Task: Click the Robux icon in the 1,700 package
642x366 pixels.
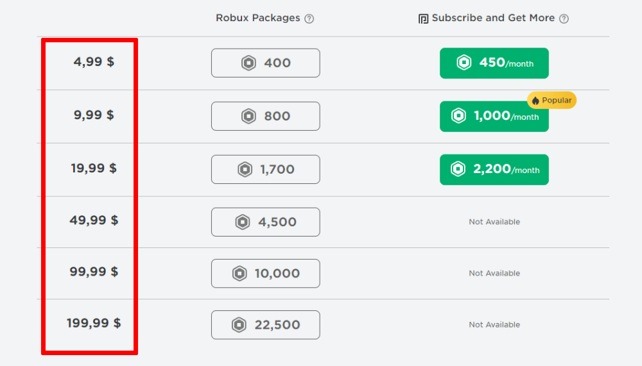Action: (245, 169)
